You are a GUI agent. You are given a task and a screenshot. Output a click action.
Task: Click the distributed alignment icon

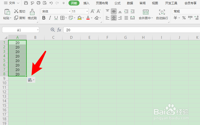click(132, 18)
